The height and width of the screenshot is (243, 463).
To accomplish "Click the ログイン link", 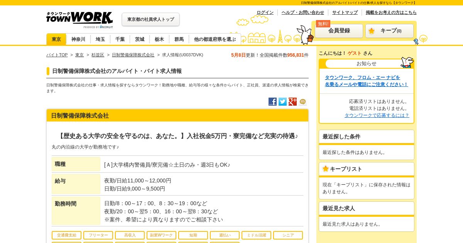I will [x=265, y=12].
